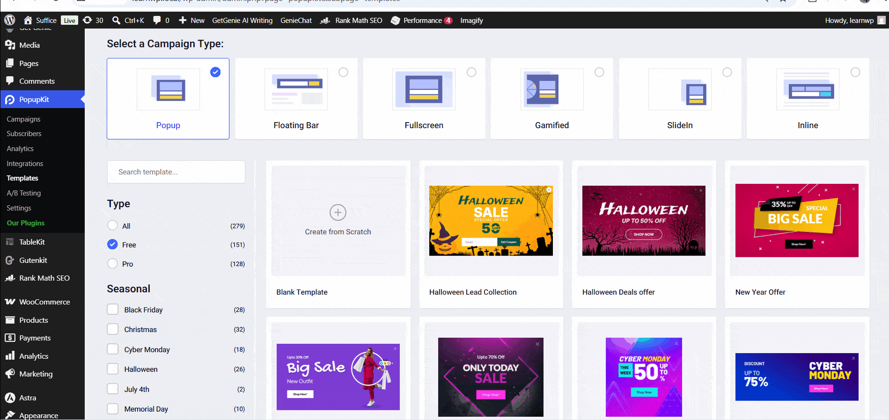Open the Suffice site home icon
The width and height of the screenshot is (889, 420).
tap(28, 20)
